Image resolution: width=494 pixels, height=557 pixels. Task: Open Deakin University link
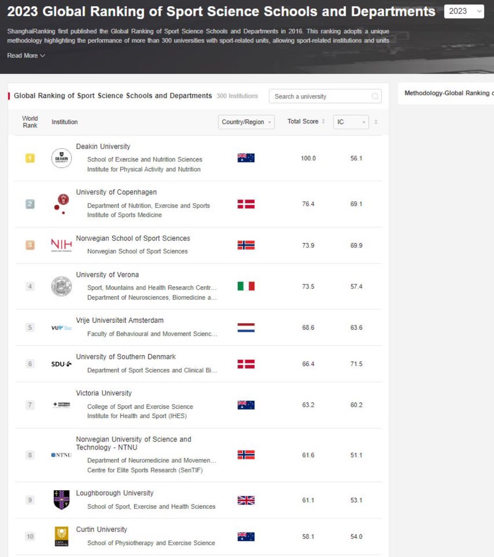coord(103,147)
